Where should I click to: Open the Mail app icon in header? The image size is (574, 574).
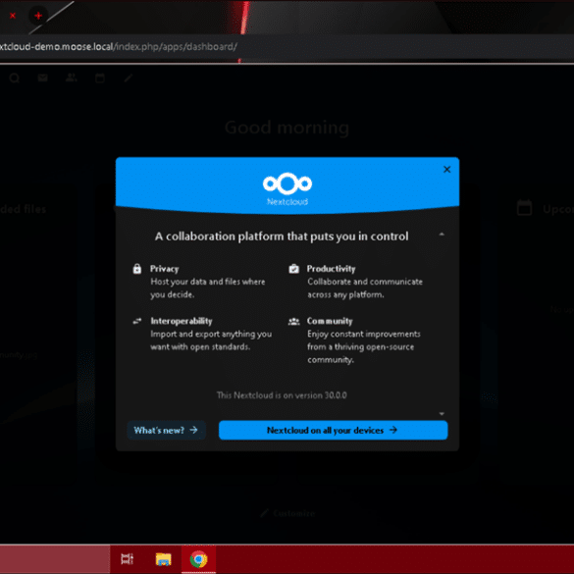click(43, 78)
